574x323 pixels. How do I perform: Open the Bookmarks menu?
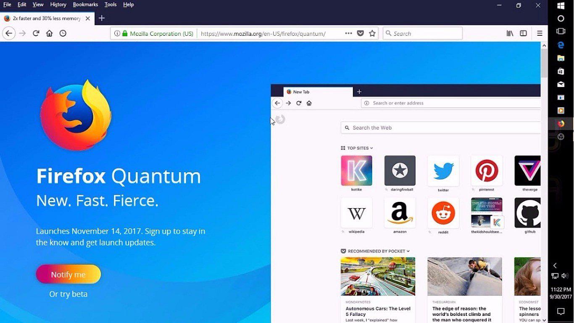[85, 4]
